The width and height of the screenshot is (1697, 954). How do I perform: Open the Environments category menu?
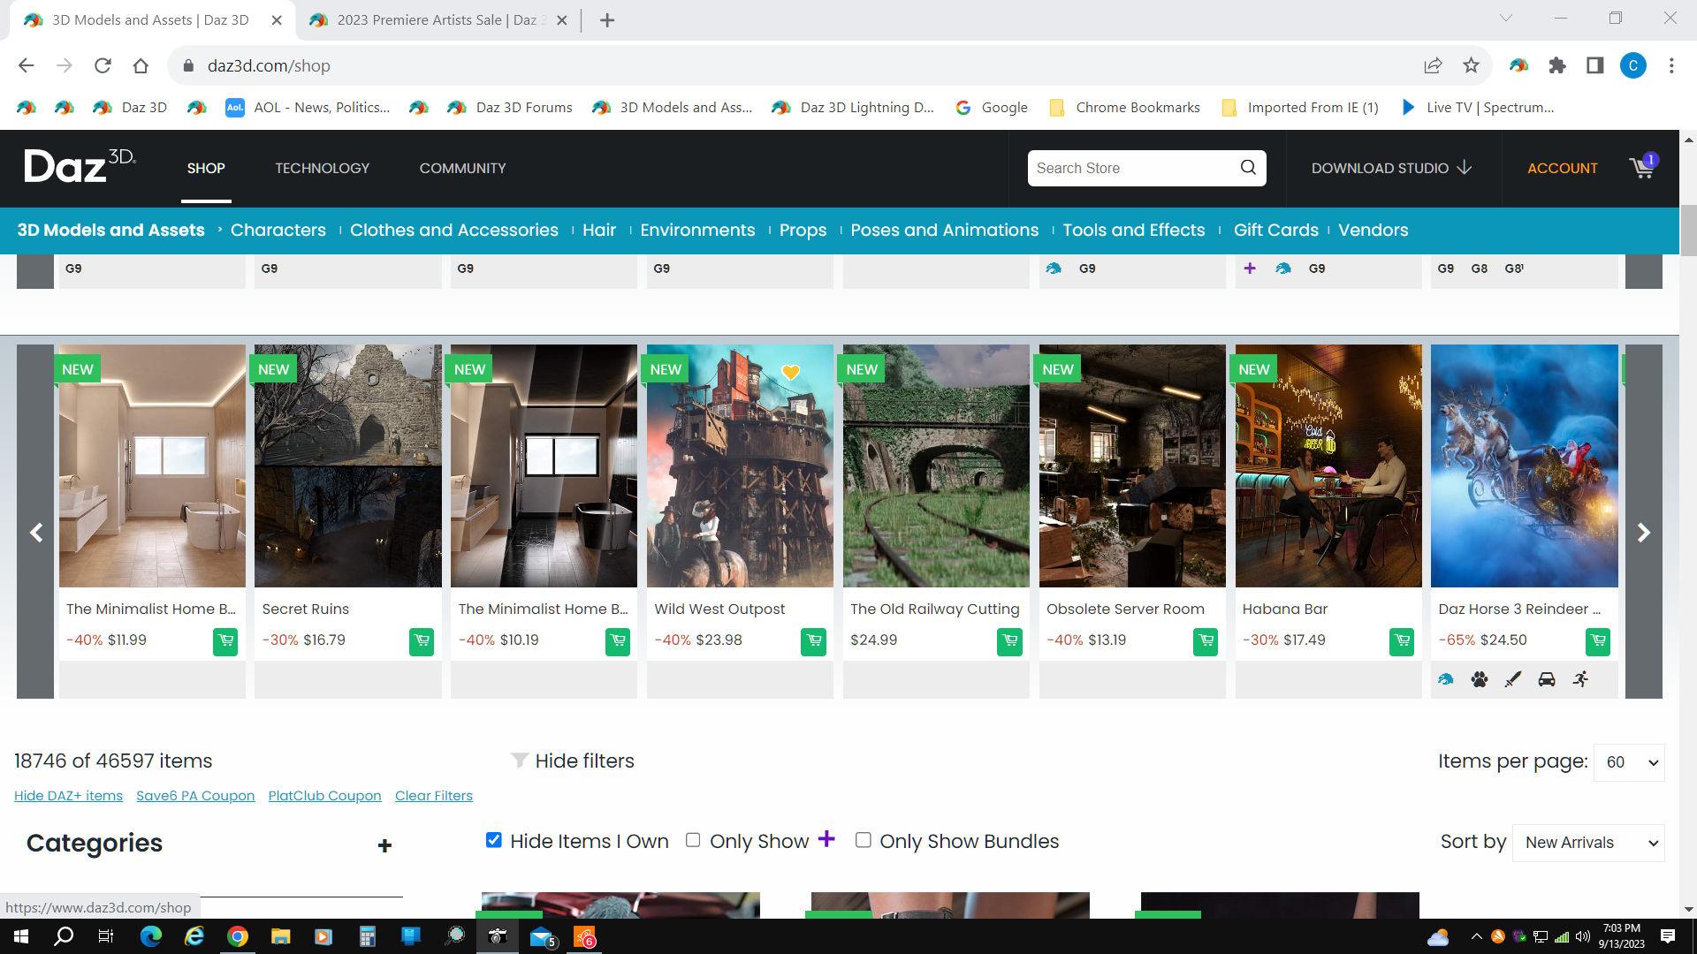(x=697, y=230)
